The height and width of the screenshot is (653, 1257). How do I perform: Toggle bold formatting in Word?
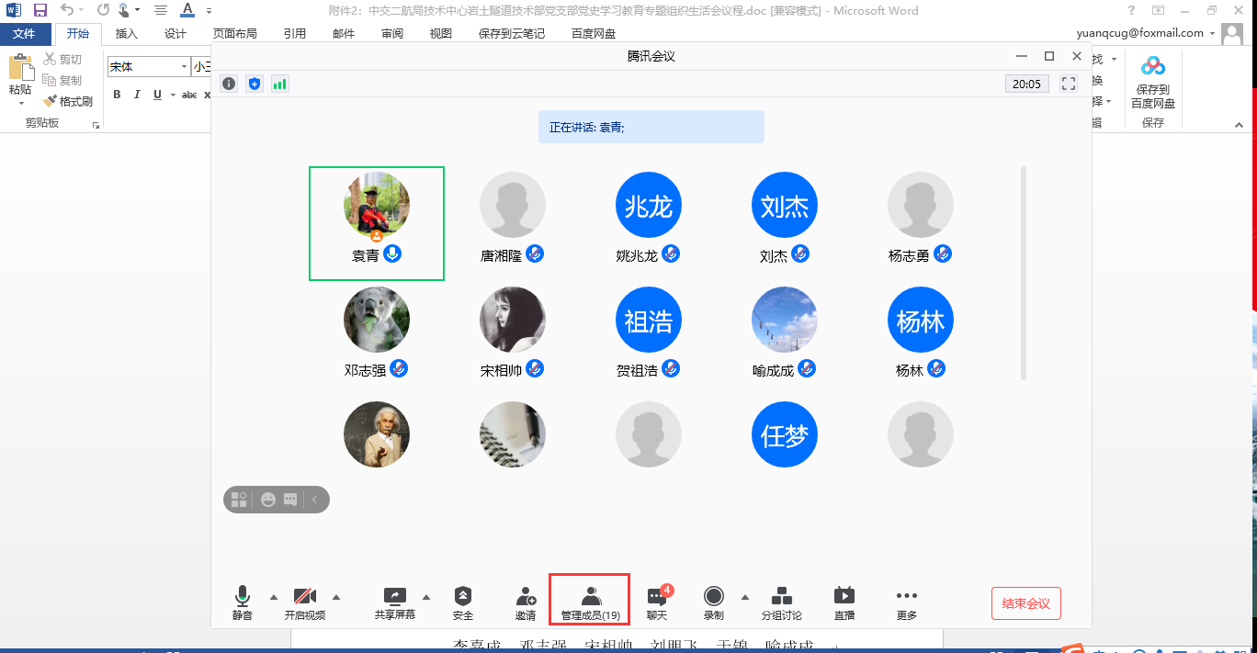pyautogui.click(x=117, y=95)
